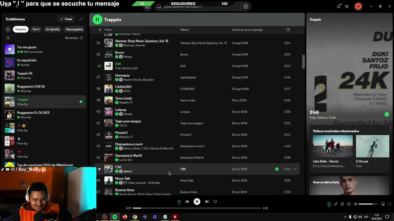The height and width of the screenshot is (221, 394).
Task: Open the more options dots on C90 row
Action: [295, 169]
